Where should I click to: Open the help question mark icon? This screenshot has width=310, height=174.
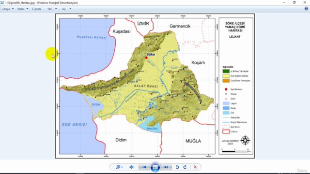306,9
